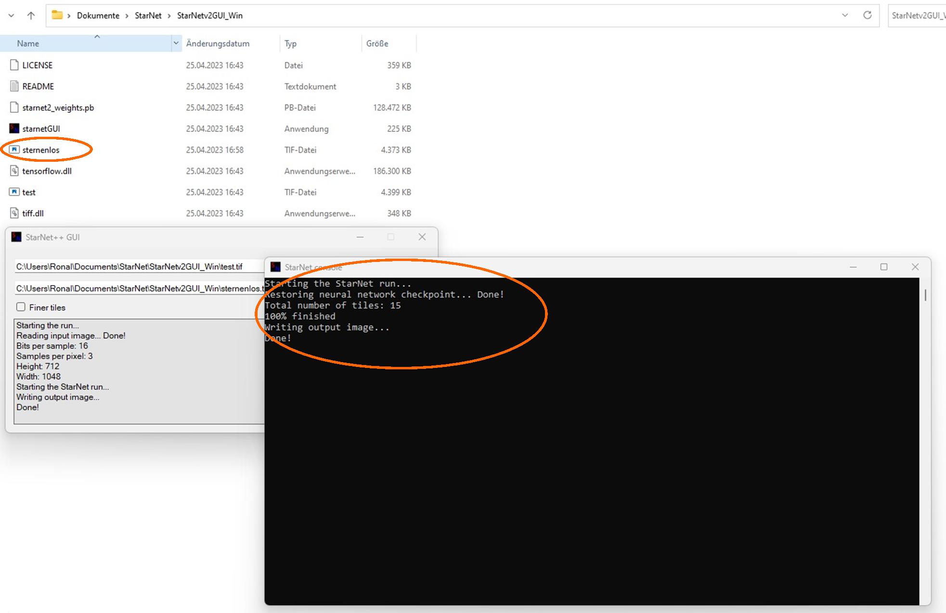The width and height of the screenshot is (946, 613).
Task: Select the sternenlos TIF file icon
Action: coord(14,150)
